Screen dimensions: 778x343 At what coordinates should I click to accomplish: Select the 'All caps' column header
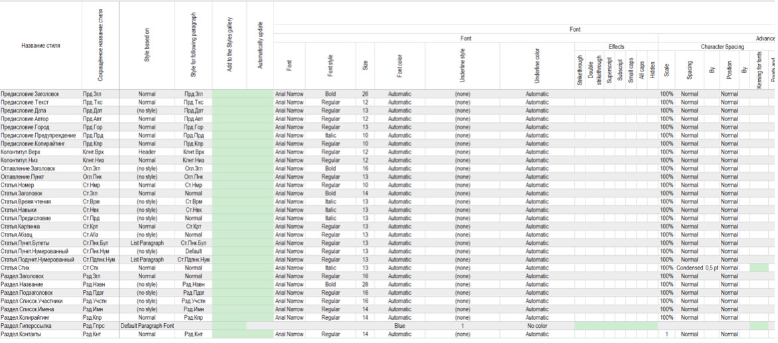tap(641, 70)
